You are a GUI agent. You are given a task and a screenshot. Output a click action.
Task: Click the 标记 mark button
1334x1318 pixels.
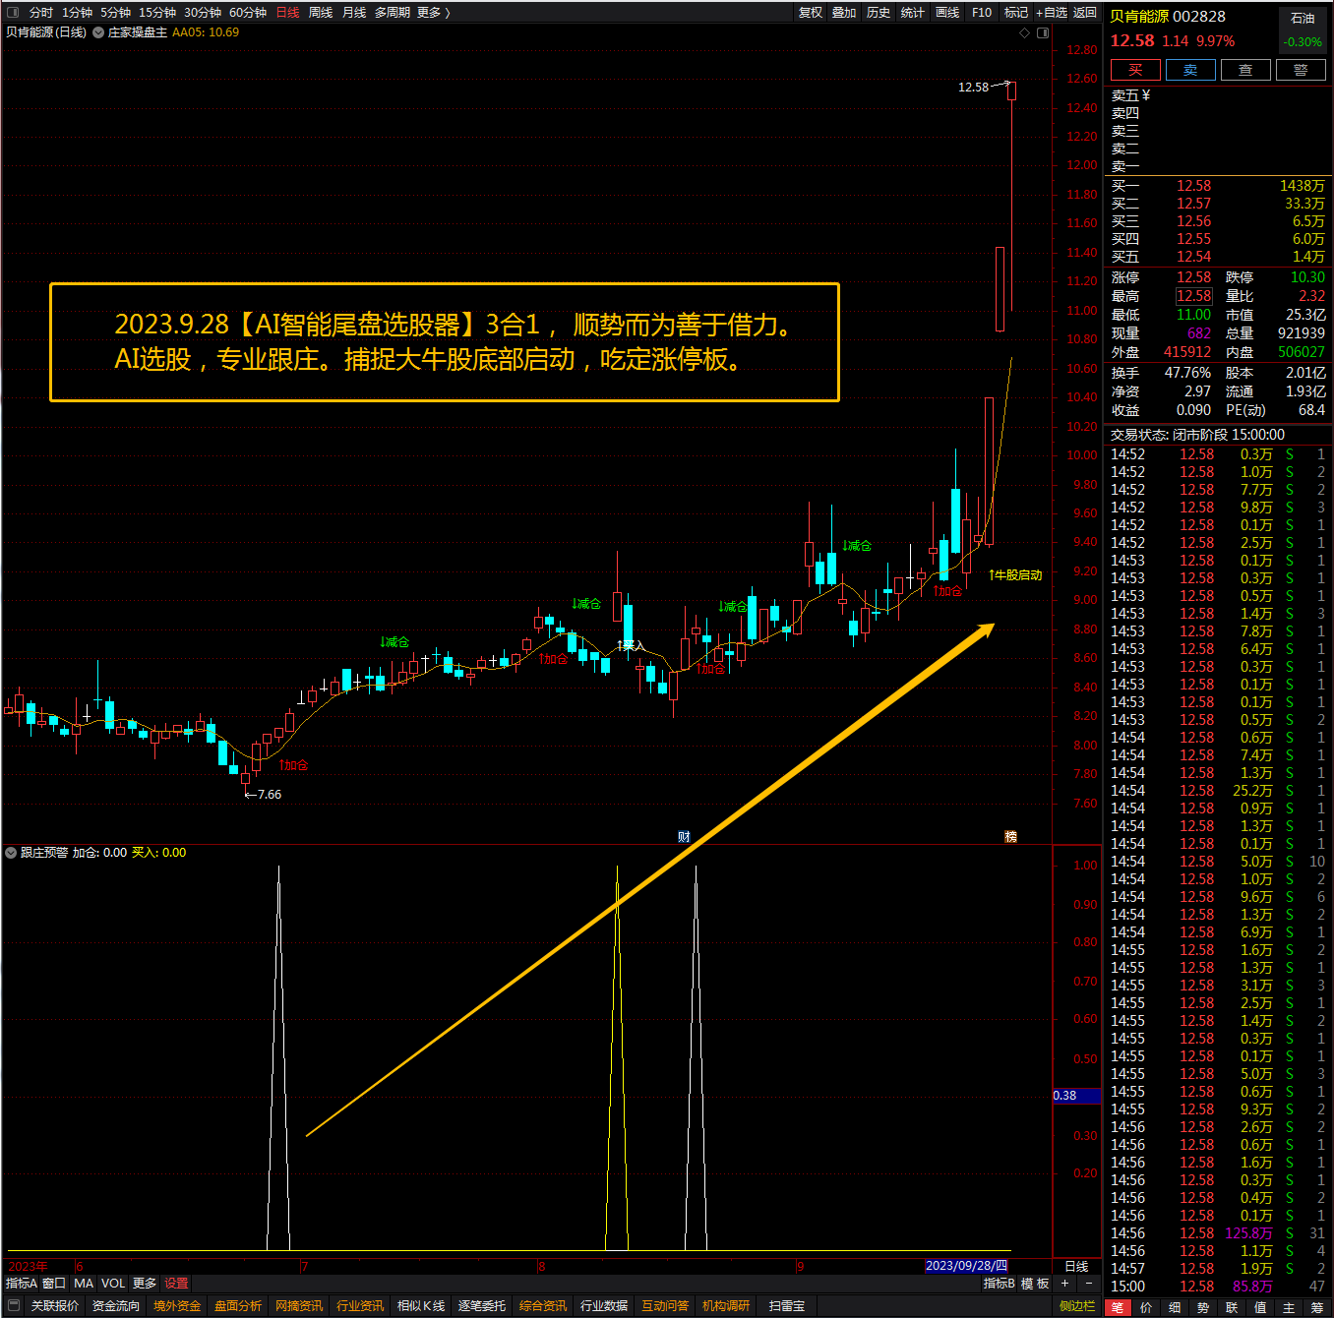pos(1016,13)
